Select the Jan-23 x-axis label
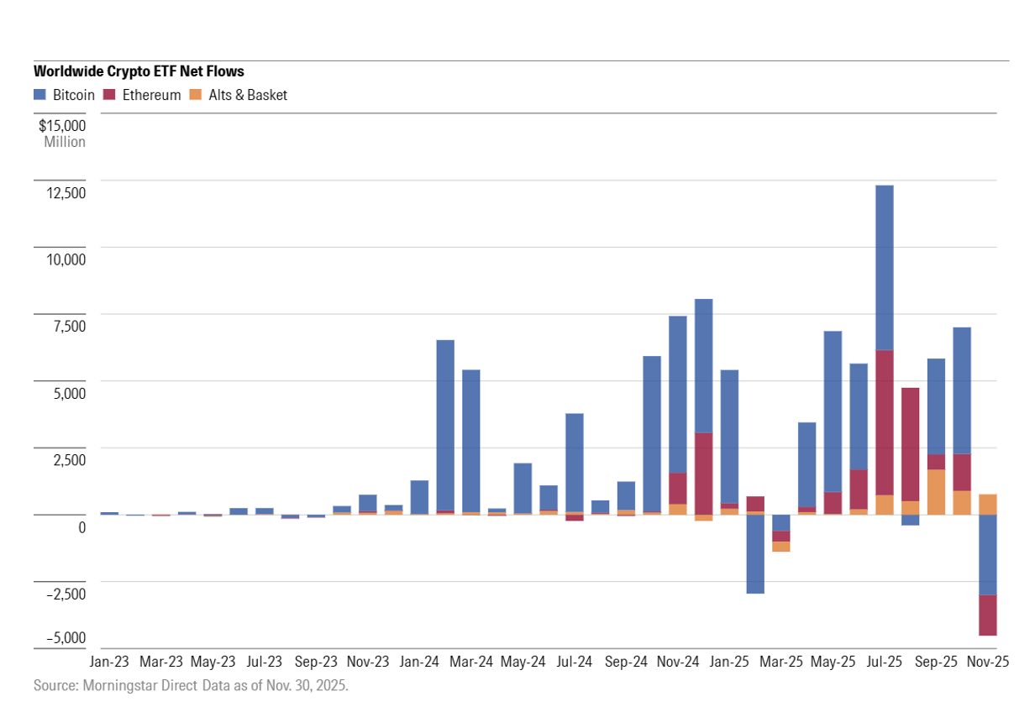 pos(109,661)
